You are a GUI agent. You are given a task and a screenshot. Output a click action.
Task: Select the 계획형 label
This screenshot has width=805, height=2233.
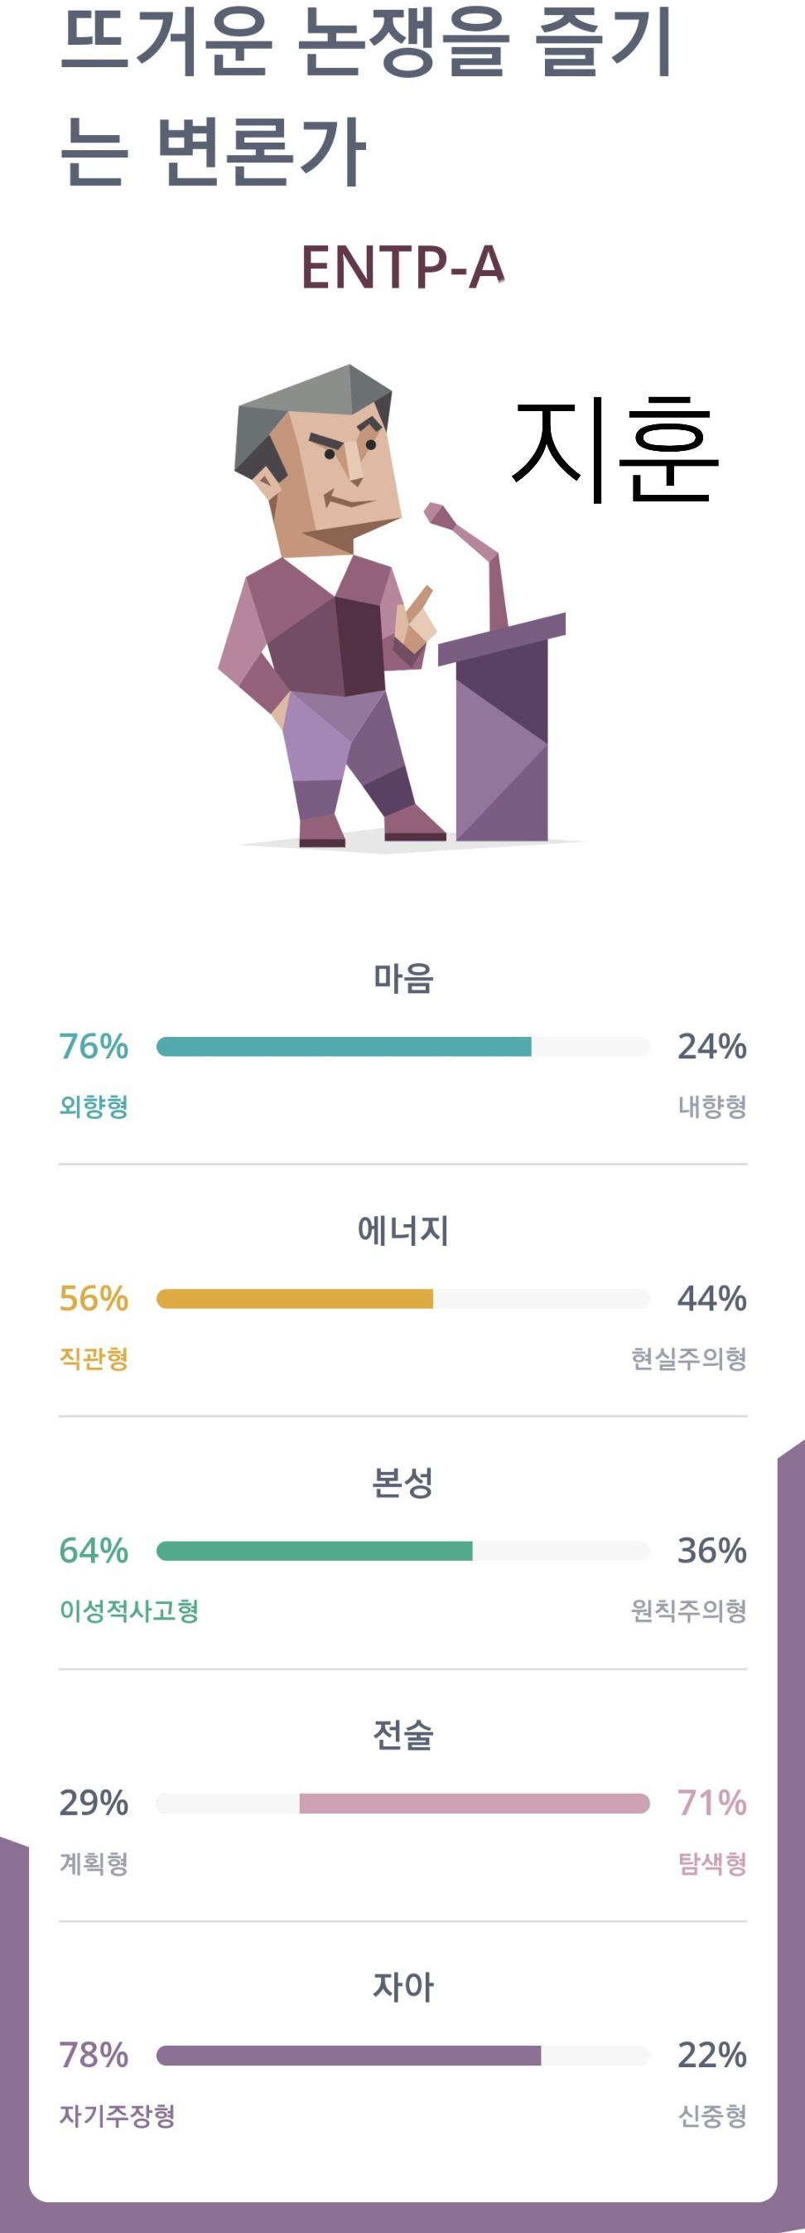point(94,1863)
